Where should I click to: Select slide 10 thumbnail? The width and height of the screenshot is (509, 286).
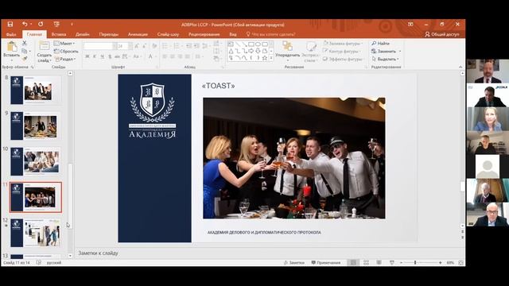coord(36,161)
